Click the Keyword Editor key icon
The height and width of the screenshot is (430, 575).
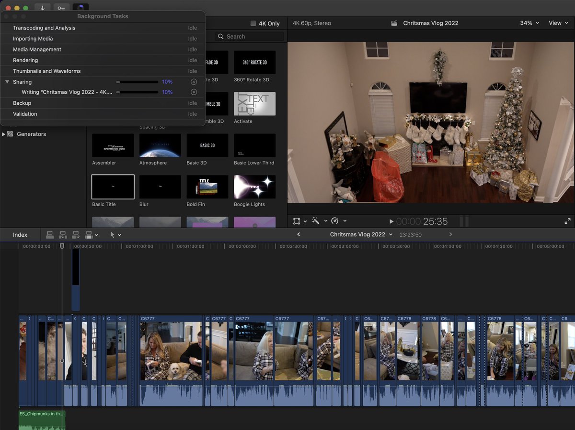61,8
